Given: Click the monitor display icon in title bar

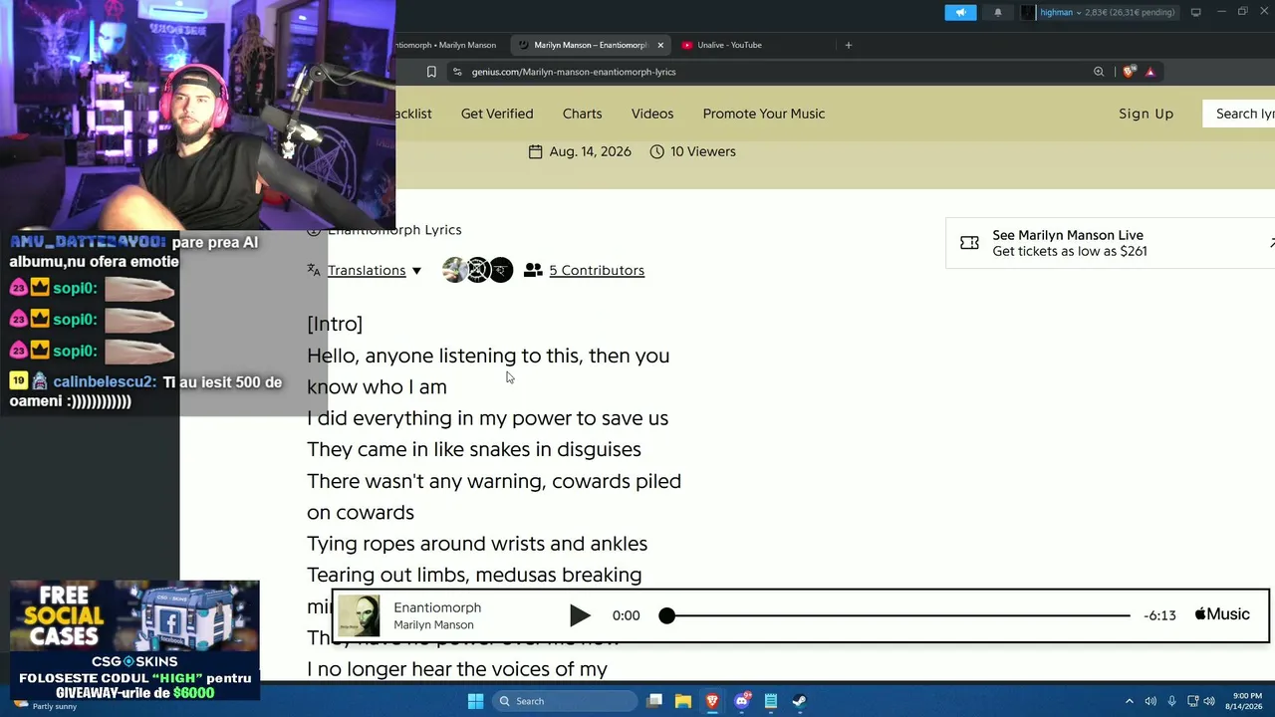Looking at the screenshot, I should point(1195,13).
